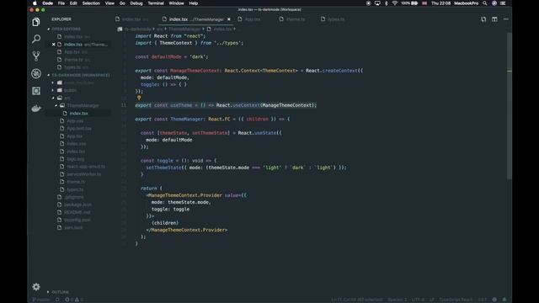Image resolution: width=539 pixels, height=303 pixels.
Task: Click the feedback smiley in the status bar
Action: [x=494, y=300]
